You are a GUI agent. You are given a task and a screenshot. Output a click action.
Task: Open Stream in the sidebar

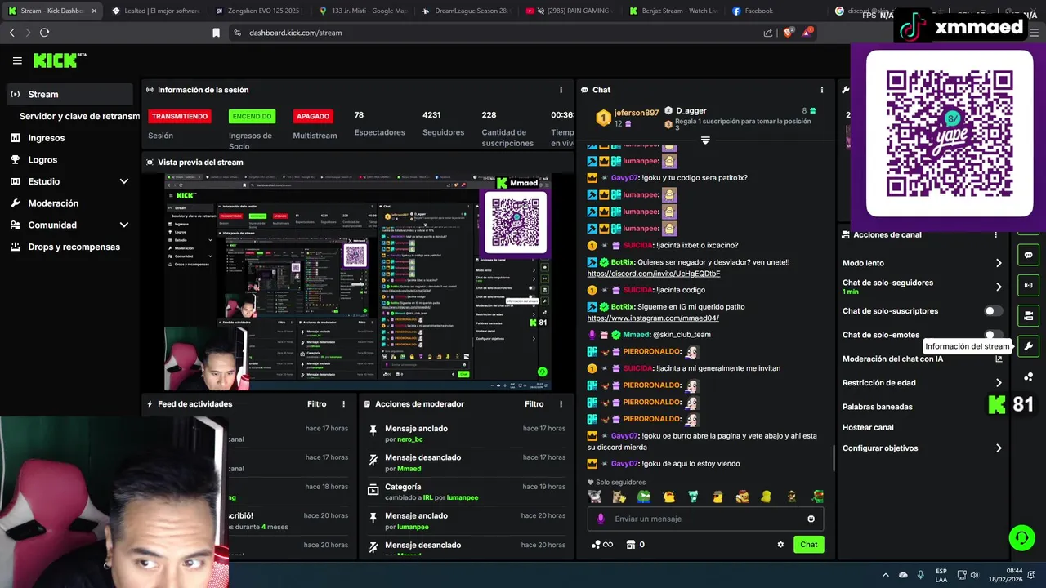(x=69, y=94)
